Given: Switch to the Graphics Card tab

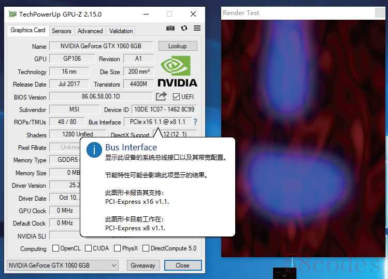Looking at the screenshot, I should coord(28,30).
